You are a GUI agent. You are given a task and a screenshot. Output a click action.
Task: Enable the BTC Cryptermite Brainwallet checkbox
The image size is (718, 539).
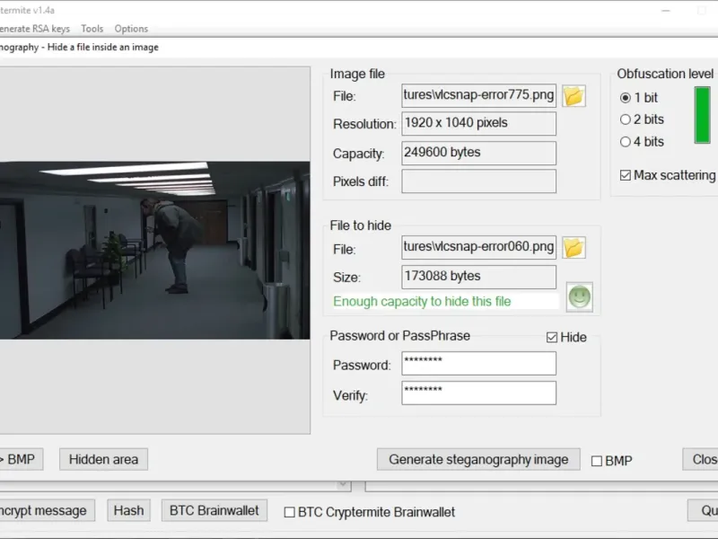coord(290,512)
